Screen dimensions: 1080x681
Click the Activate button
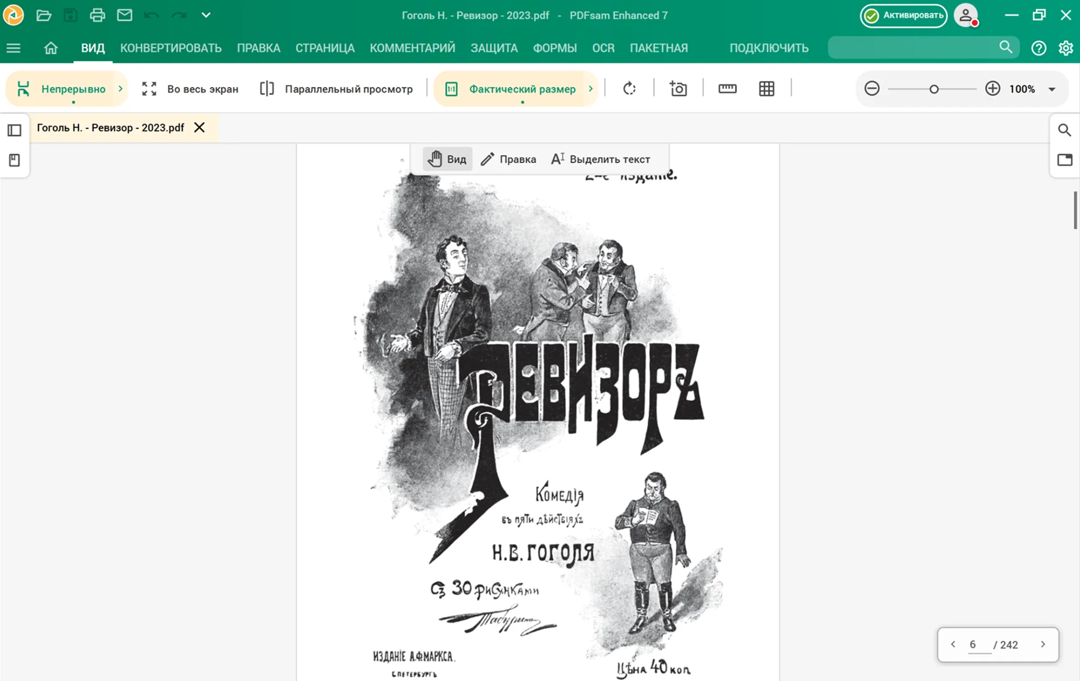904,15
